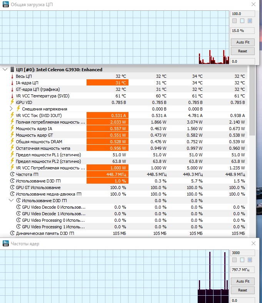Click clock icon of GPU Video Processing 0 row
The width and height of the screenshot is (262, 303).
coord(18,220)
